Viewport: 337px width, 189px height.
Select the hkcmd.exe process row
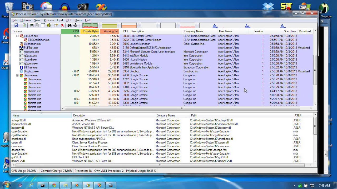click(162, 60)
